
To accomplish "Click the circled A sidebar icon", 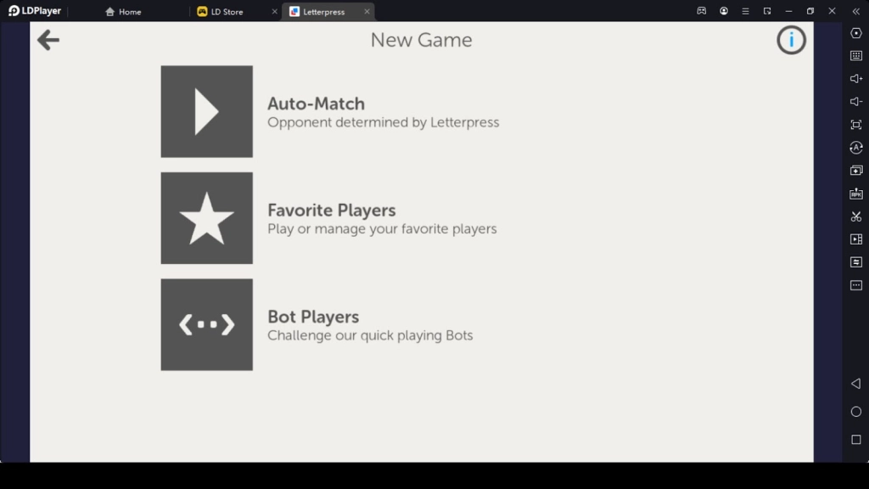I will [855, 148].
